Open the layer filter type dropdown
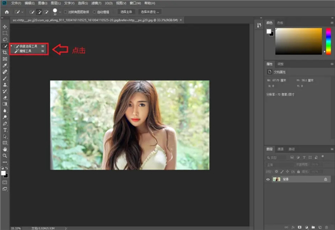This screenshot has width=335, height=230. [x=276, y=157]
